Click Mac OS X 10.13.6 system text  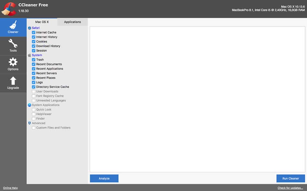click(293, 7)
